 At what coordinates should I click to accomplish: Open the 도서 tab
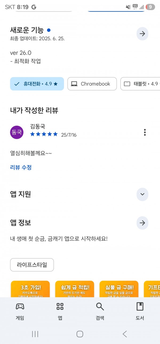(x=140, y=311)
